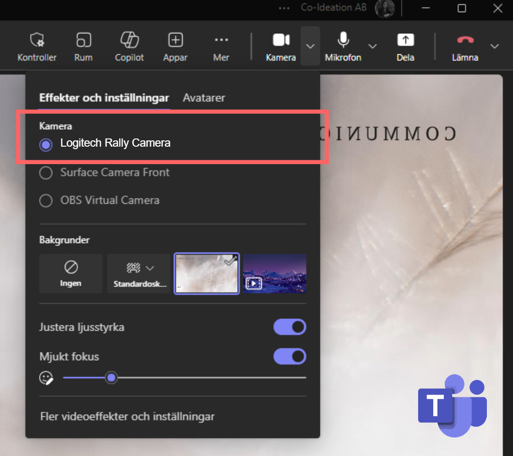Toggle the Justera ljusstyrka switch
Screen dimensions: 513x456
coord(290,327)
